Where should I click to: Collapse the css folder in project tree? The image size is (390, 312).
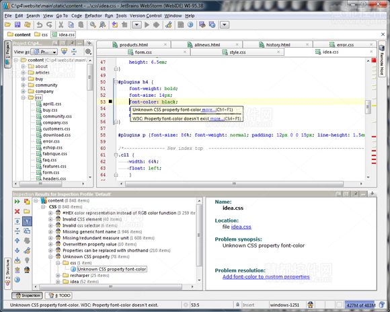pyautogui.click(x=23, y=97)
